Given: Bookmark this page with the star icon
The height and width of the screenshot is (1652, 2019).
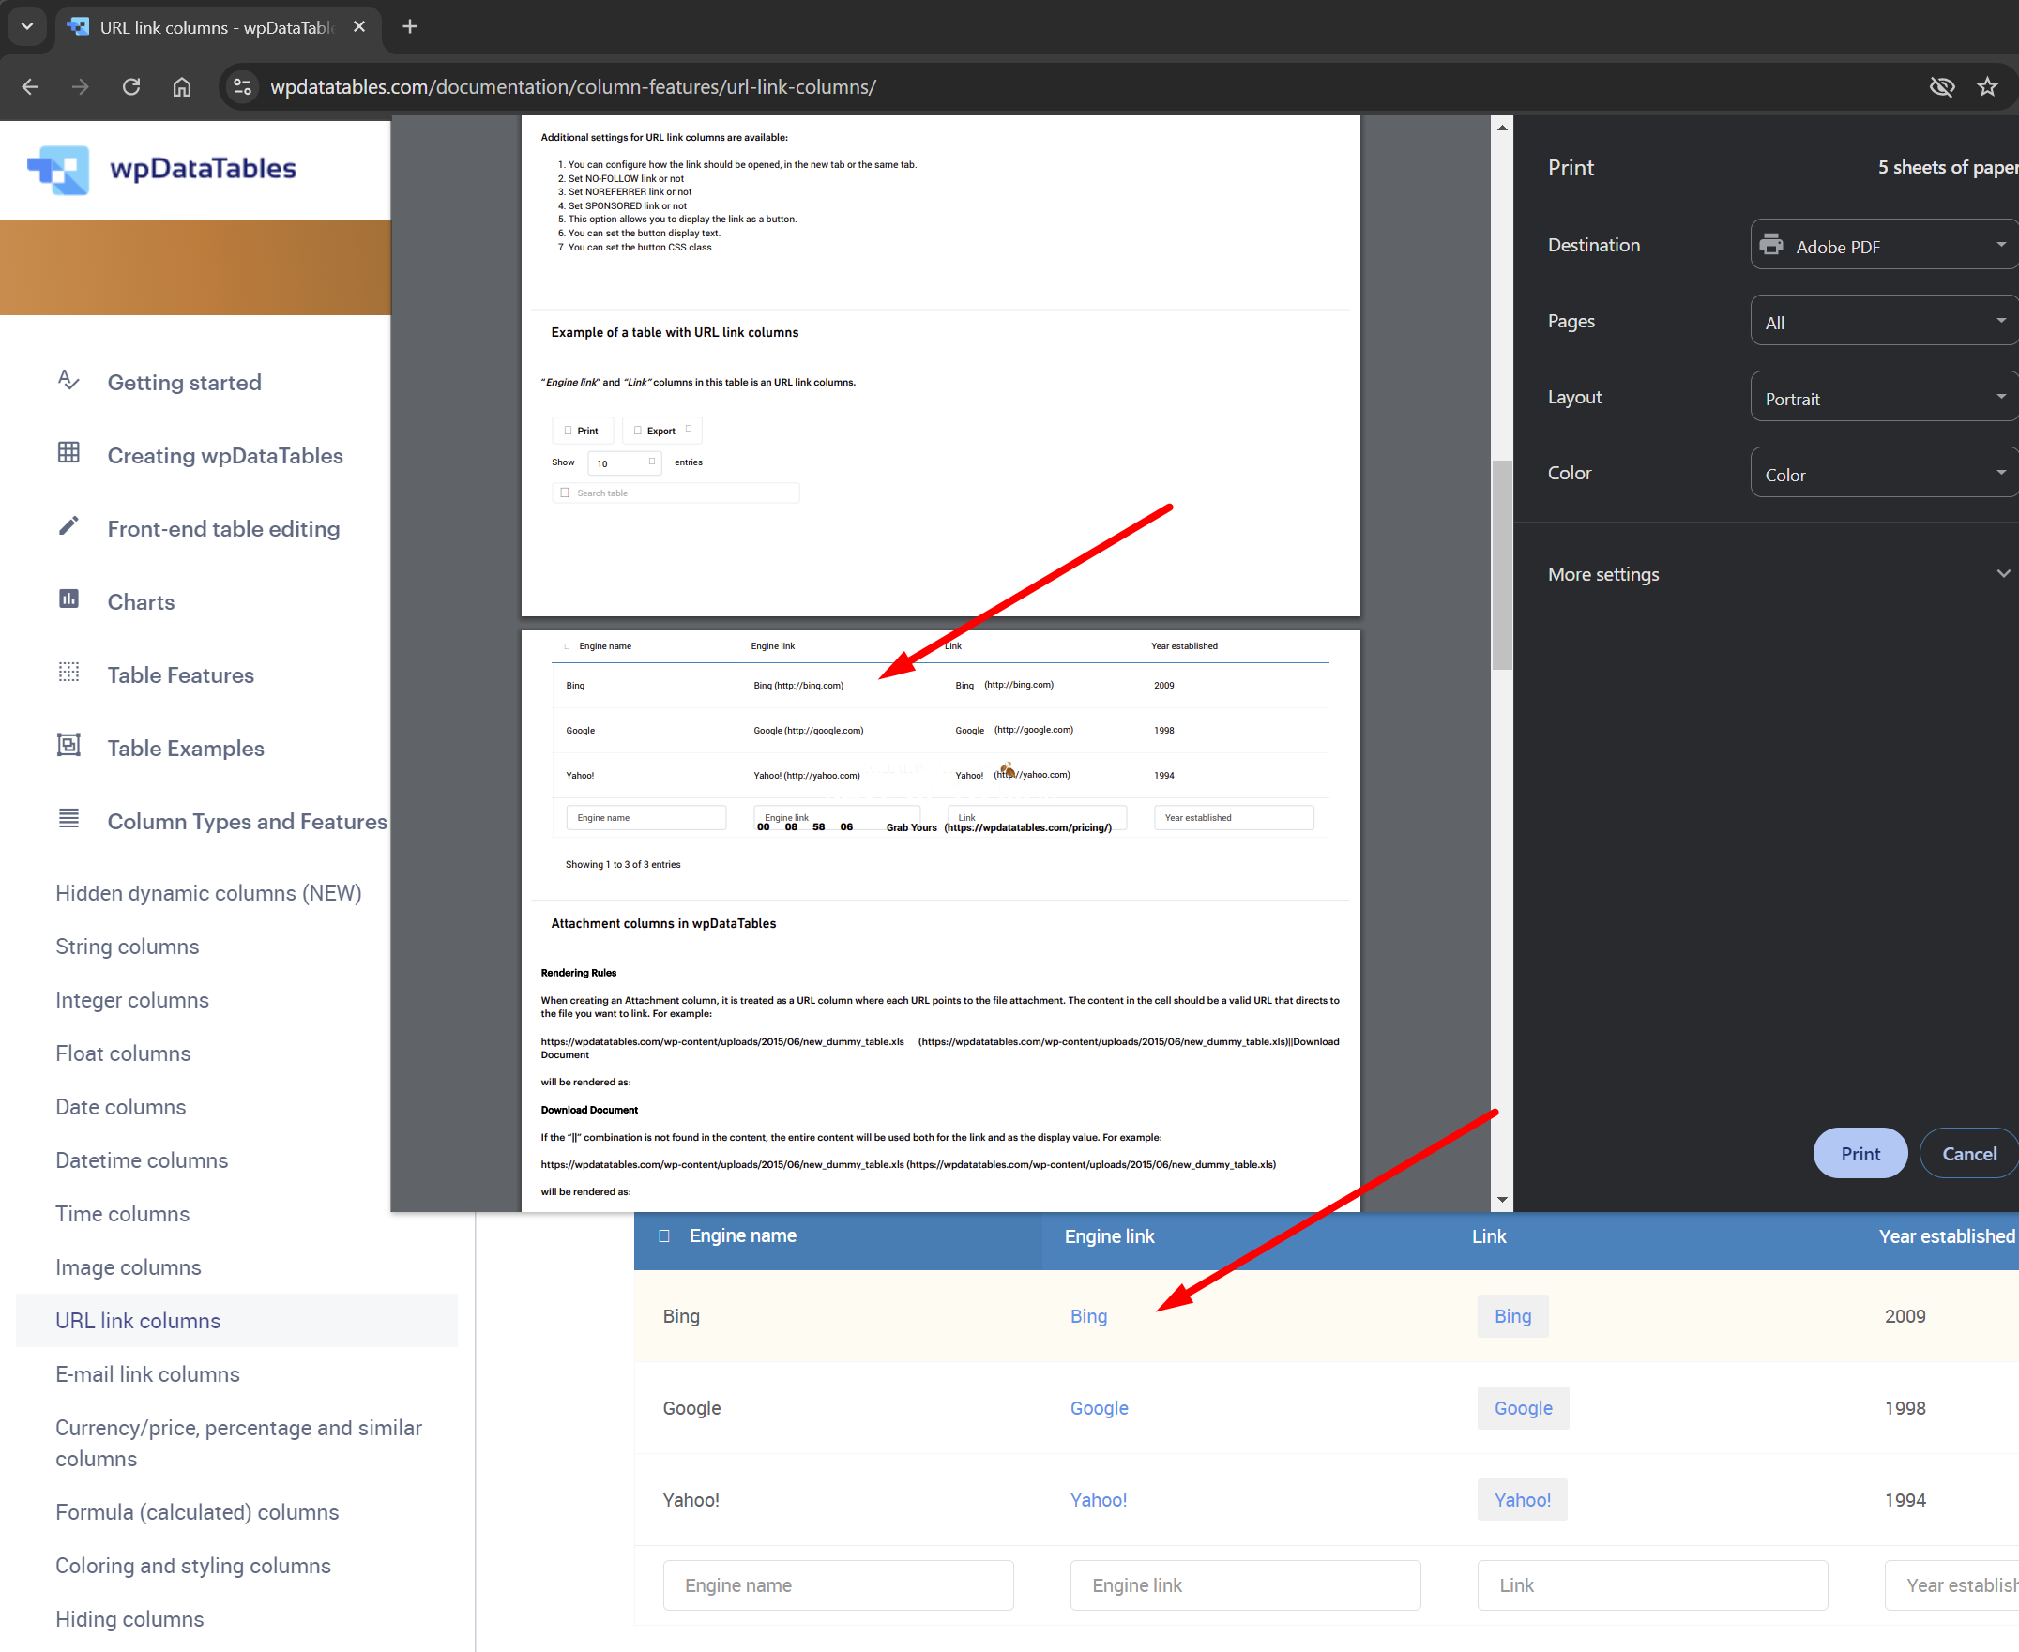Looking at the screenshot, I should click(x=1988, y=86).
